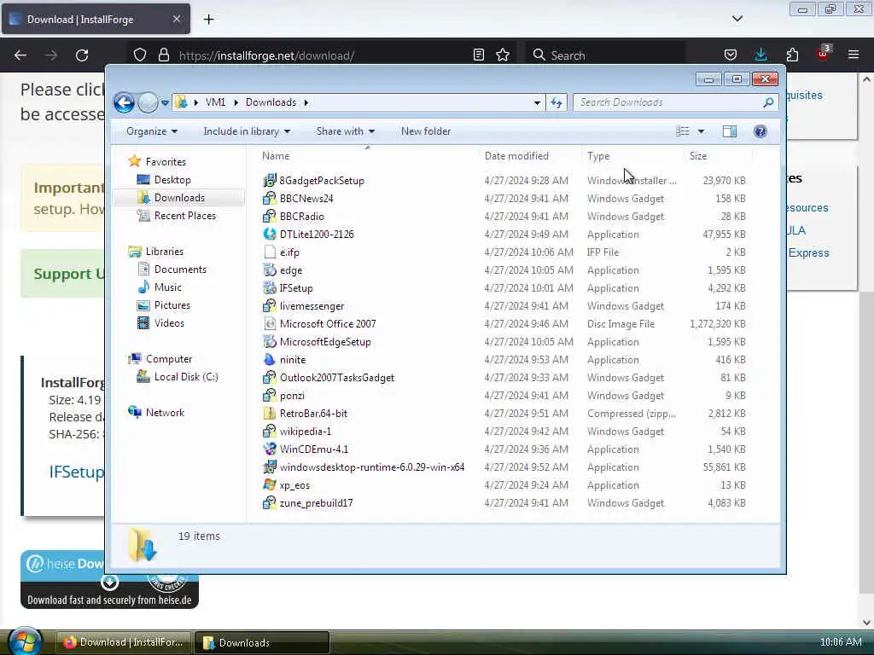Click the search magnifier icon in Explorer
This screenshot has width=874, height=655.
coord(769,102)
